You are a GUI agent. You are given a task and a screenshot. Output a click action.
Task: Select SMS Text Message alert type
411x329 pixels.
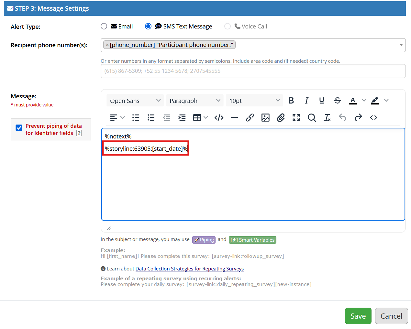(148, 26)
